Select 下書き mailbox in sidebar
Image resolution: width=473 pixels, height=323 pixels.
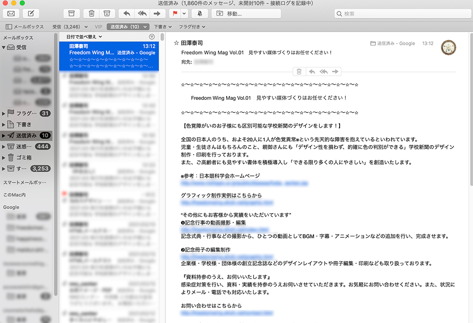[24, 124]
